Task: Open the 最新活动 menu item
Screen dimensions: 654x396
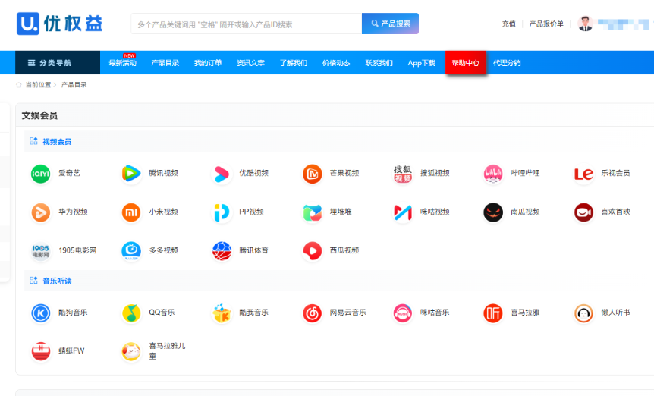Action: [123, 63]
